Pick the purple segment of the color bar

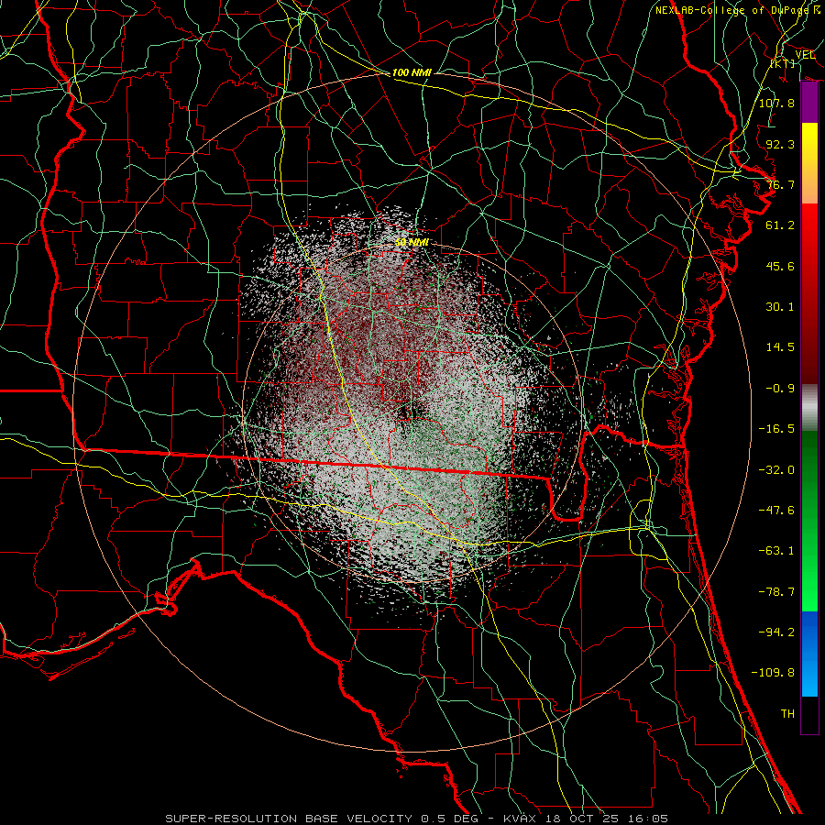click(x=809, y=103)
